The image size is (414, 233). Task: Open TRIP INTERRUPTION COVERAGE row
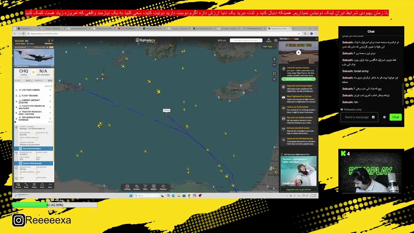coord(34,119)
